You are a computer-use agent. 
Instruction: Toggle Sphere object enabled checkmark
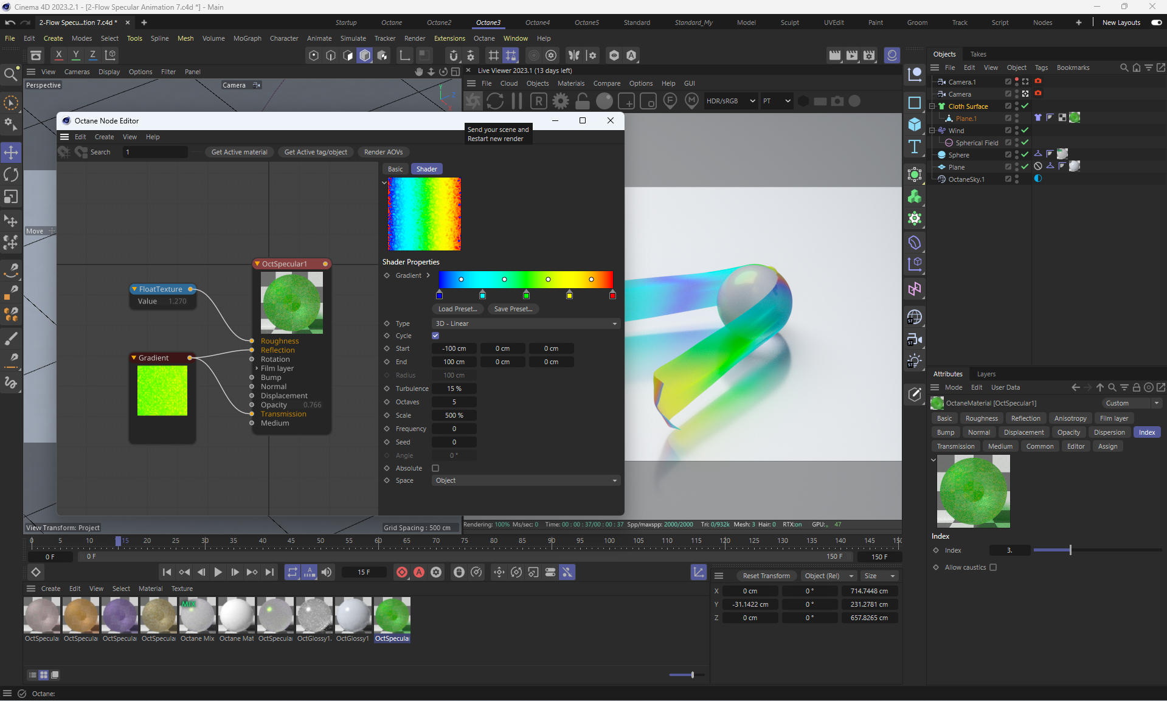(x=1025, y=154)
